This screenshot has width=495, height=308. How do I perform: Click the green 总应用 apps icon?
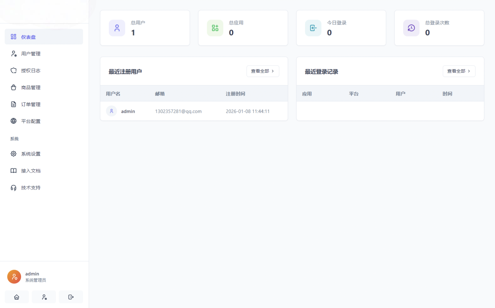215,28
